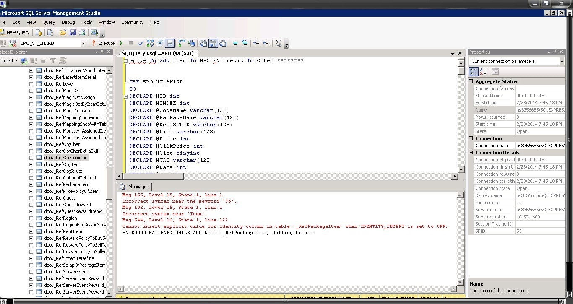Image resolution: width=573 pixels, height=304 pixels.
Task: Collapse the Guide comment block outline
Action: pos(125,60)
